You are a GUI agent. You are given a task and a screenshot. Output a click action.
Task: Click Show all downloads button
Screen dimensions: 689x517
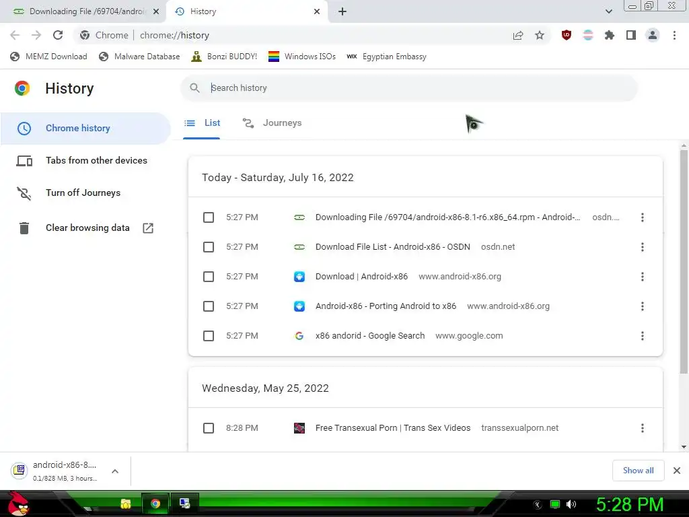638,471
